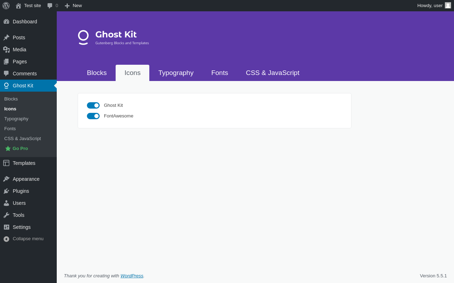Click the Templates layout icon

pos(6,163)
